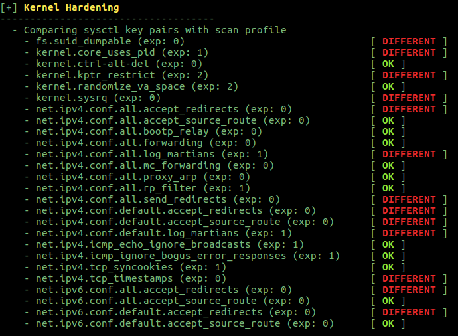
Task: Click OK status for net.ipv4.tcp_syncookies
Action: click(x=388, y=267)
